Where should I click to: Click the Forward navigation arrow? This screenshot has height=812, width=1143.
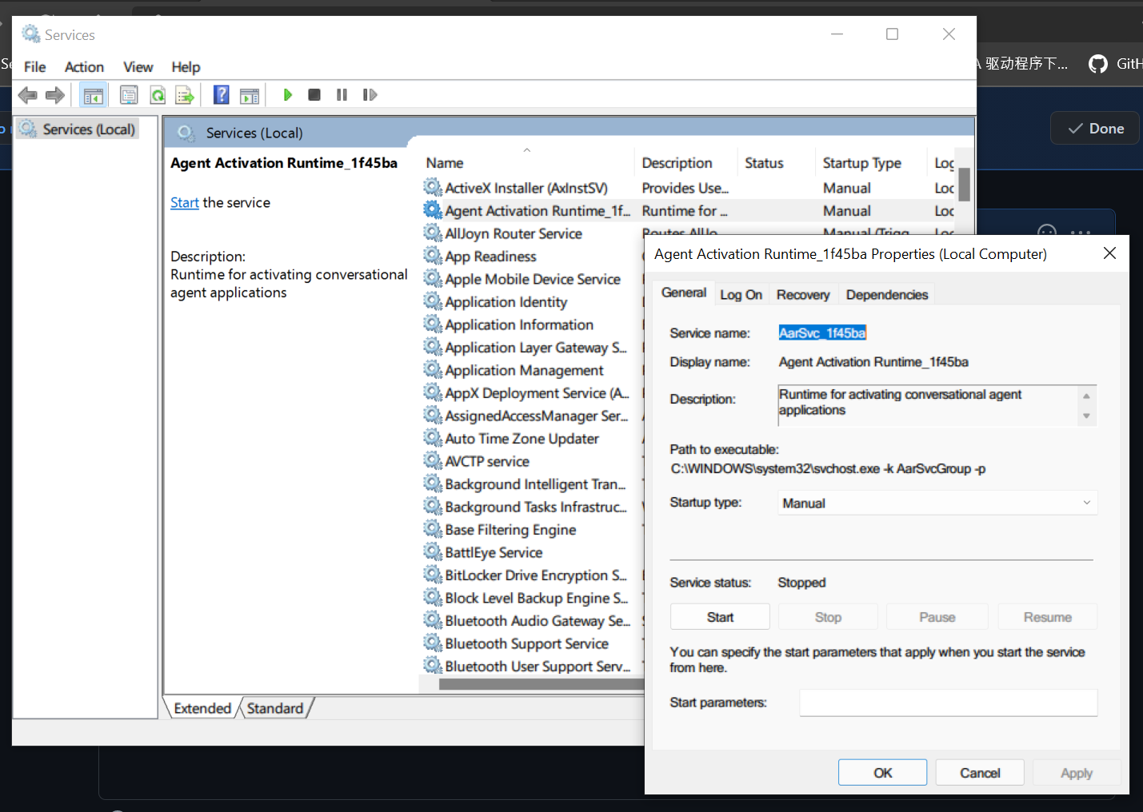pyautogui.click(x=54, y=94)
